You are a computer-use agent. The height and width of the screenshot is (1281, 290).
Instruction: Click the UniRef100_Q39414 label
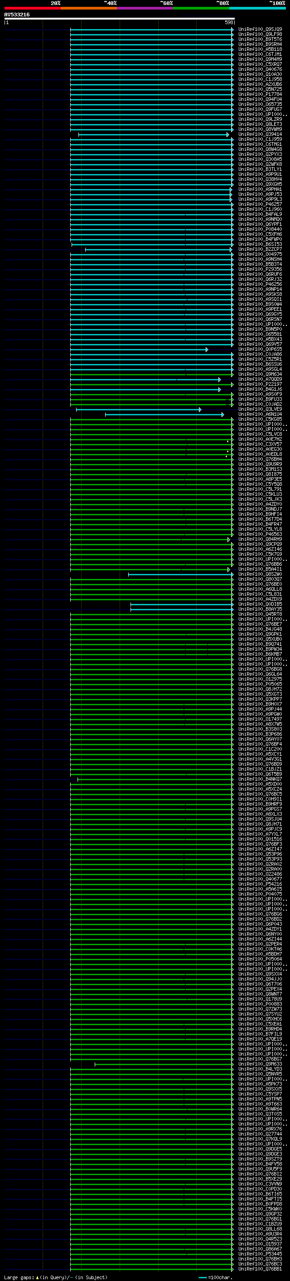(x=260, y=134)
